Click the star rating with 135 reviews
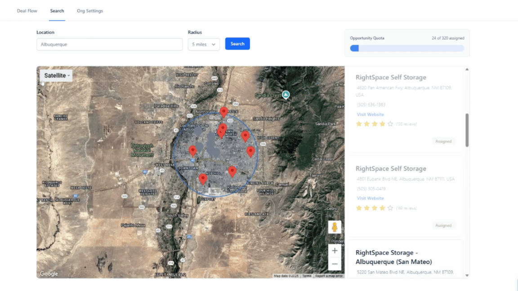This screenshot has height=291, width=518. click(375, 124)
